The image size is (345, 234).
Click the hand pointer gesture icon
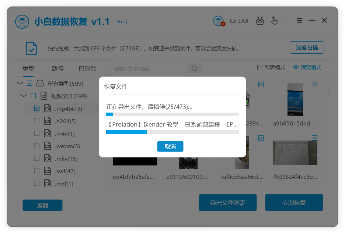(274, 21)
